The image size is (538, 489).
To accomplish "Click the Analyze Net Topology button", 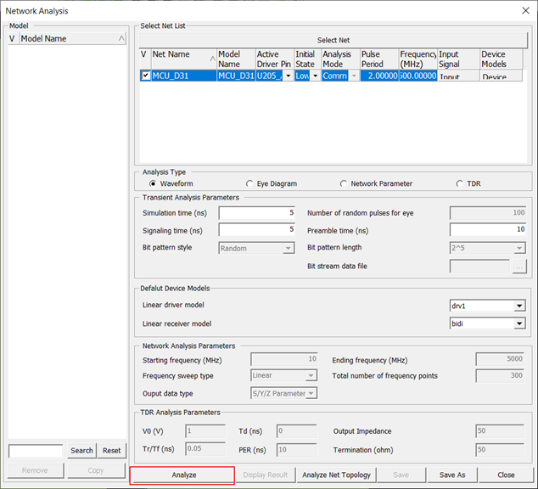I will [x=336, y=475].
